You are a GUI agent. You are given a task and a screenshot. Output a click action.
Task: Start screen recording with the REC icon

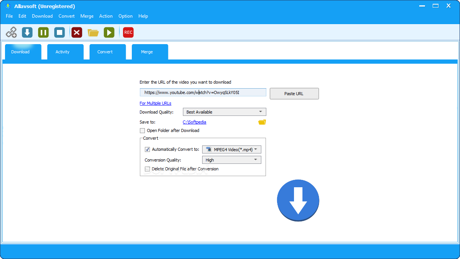click(x=128, y=32)
